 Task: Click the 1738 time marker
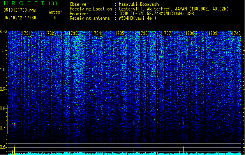coord(190,33)
